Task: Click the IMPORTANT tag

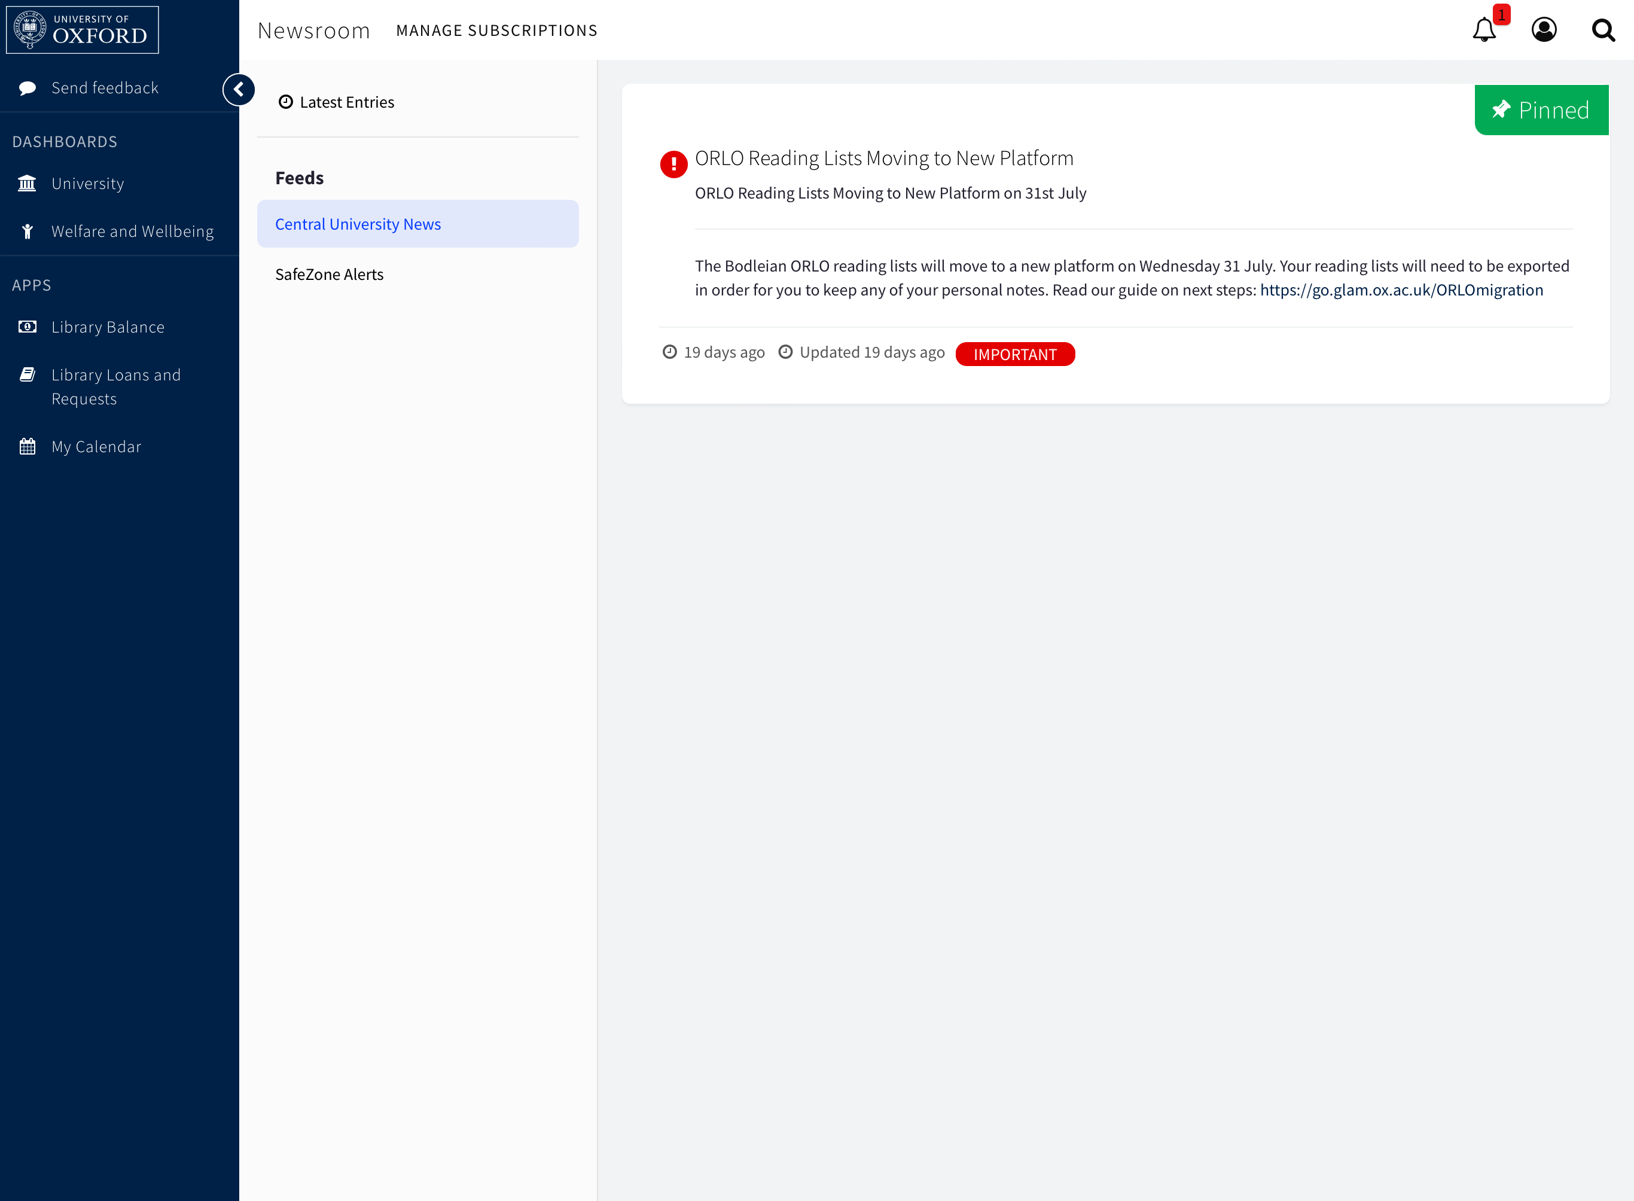Action: [x=1016, y=354]
